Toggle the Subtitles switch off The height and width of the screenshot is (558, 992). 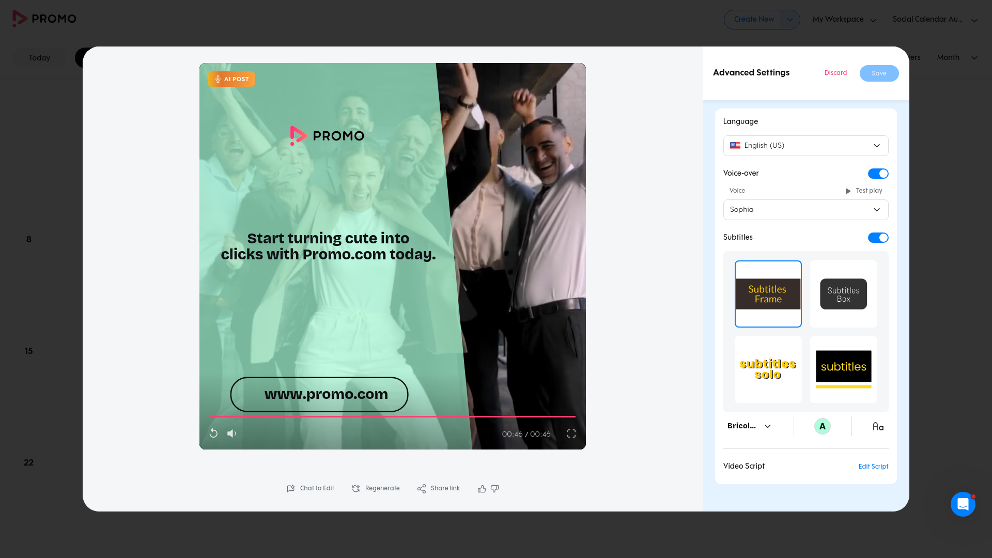click(x=878, y=238)
